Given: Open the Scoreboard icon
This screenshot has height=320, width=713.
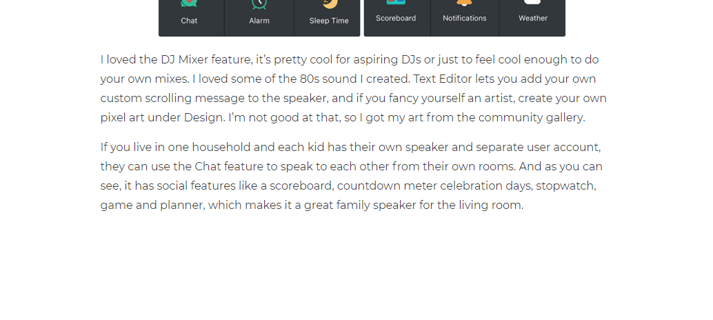Looking at the screenshot, I should pyautogui.click(x=396, y=3).
